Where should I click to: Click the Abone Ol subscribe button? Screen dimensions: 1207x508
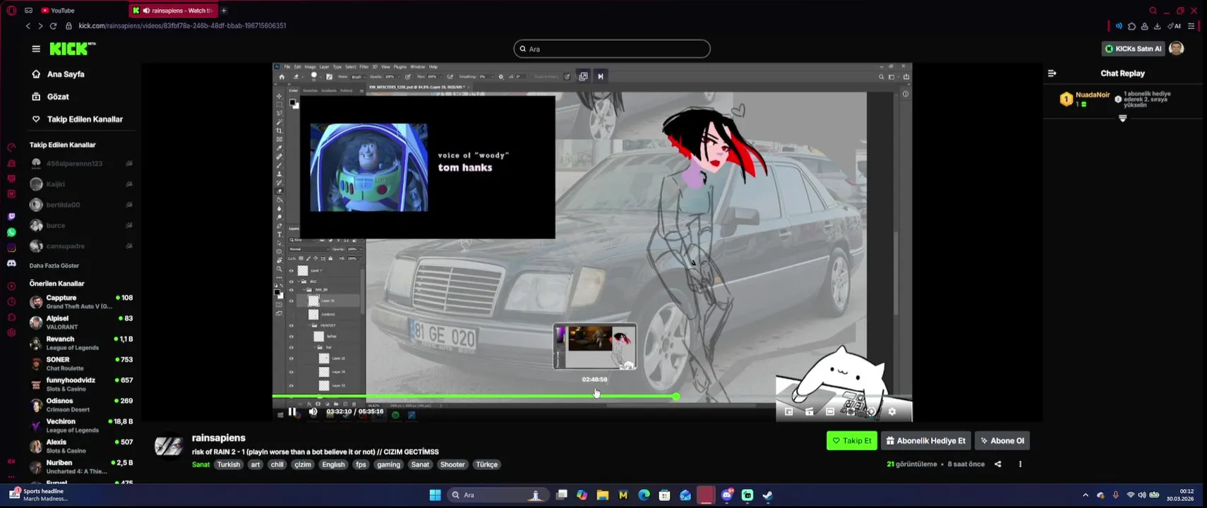pos(1002,441)
